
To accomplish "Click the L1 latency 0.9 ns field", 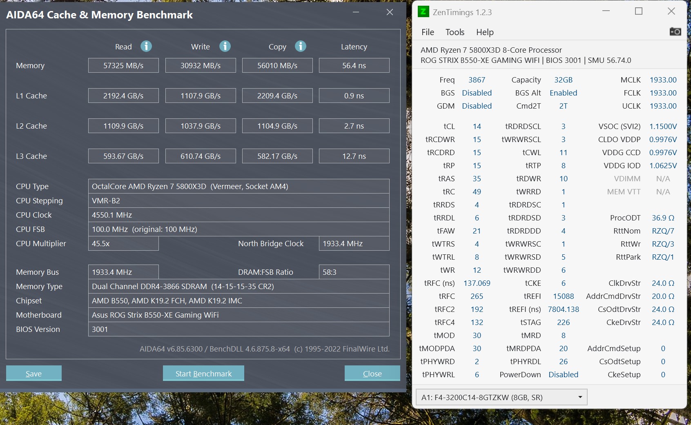I will click(x=354, y=96).
